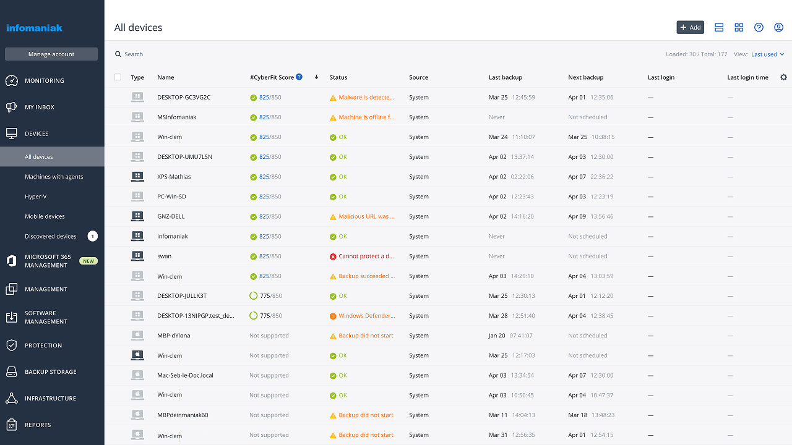The image size is (792, 445).
Task: Open the View: Last used dropdown
Action: point(767,54)
